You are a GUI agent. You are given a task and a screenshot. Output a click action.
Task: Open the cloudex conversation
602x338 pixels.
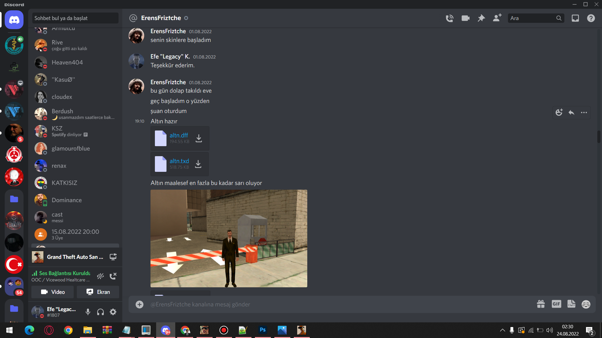pos(75,97)
